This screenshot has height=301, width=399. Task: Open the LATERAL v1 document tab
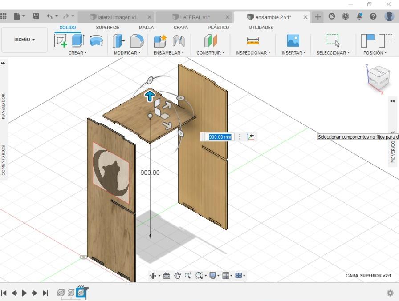pos(194,17)
